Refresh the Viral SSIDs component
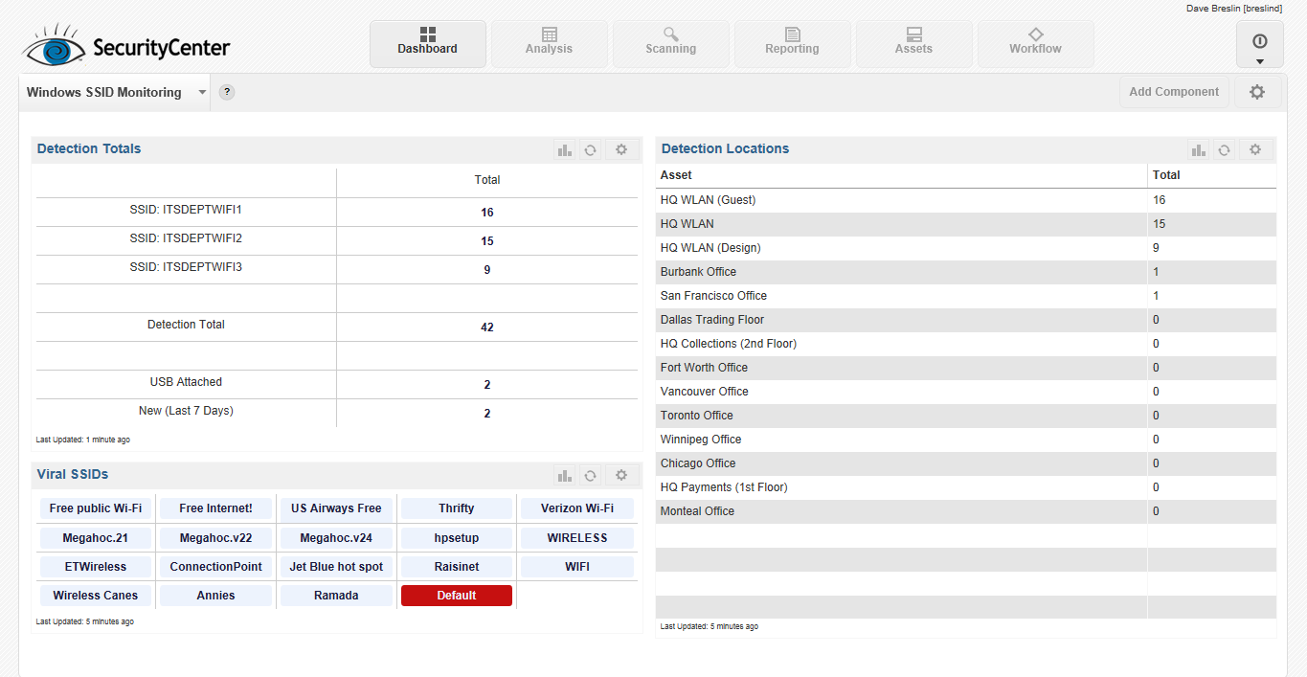 coord(591,476)
